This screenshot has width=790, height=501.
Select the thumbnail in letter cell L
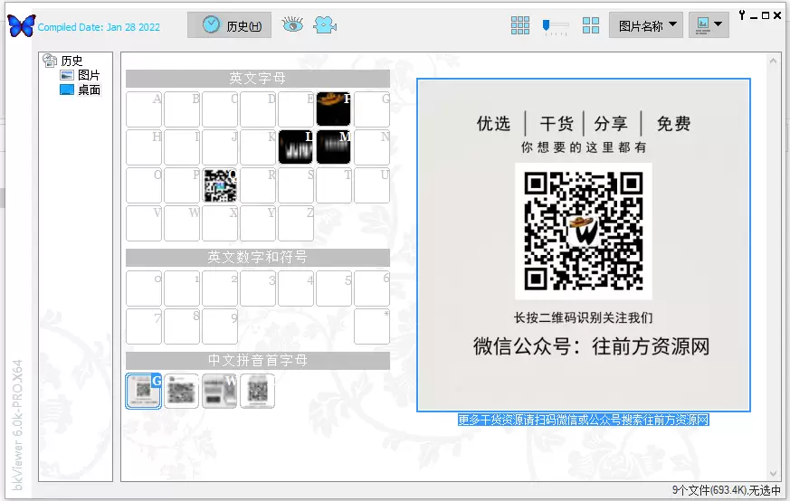(x=295, y=147)
